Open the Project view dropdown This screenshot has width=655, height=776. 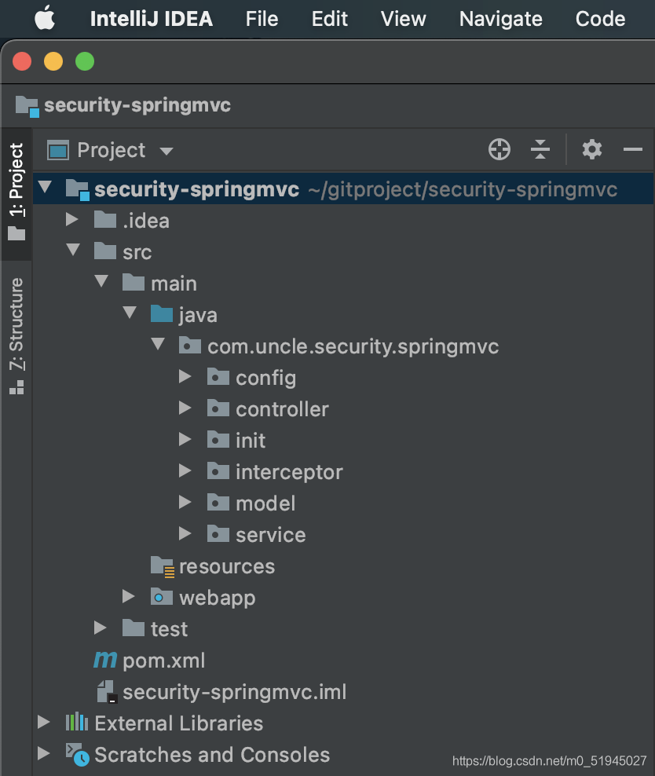(x=166, y=151)
